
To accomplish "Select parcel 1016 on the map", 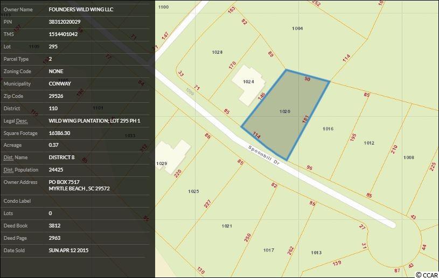I will point(328,129).
